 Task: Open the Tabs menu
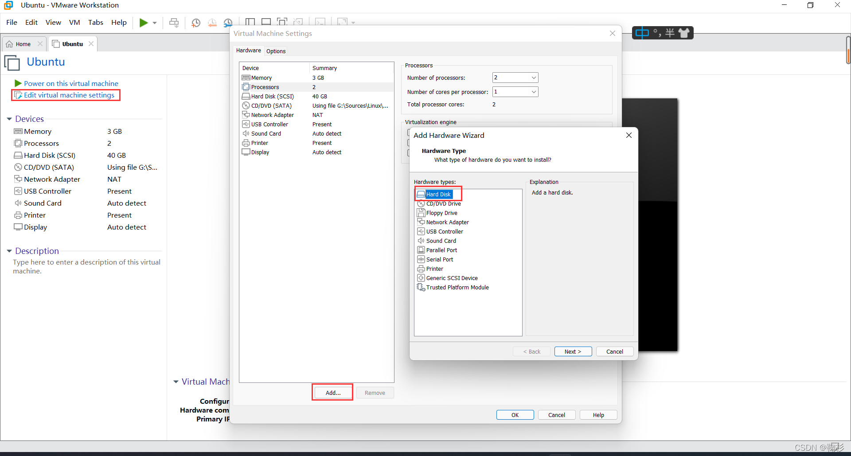(x=95, y=22)
